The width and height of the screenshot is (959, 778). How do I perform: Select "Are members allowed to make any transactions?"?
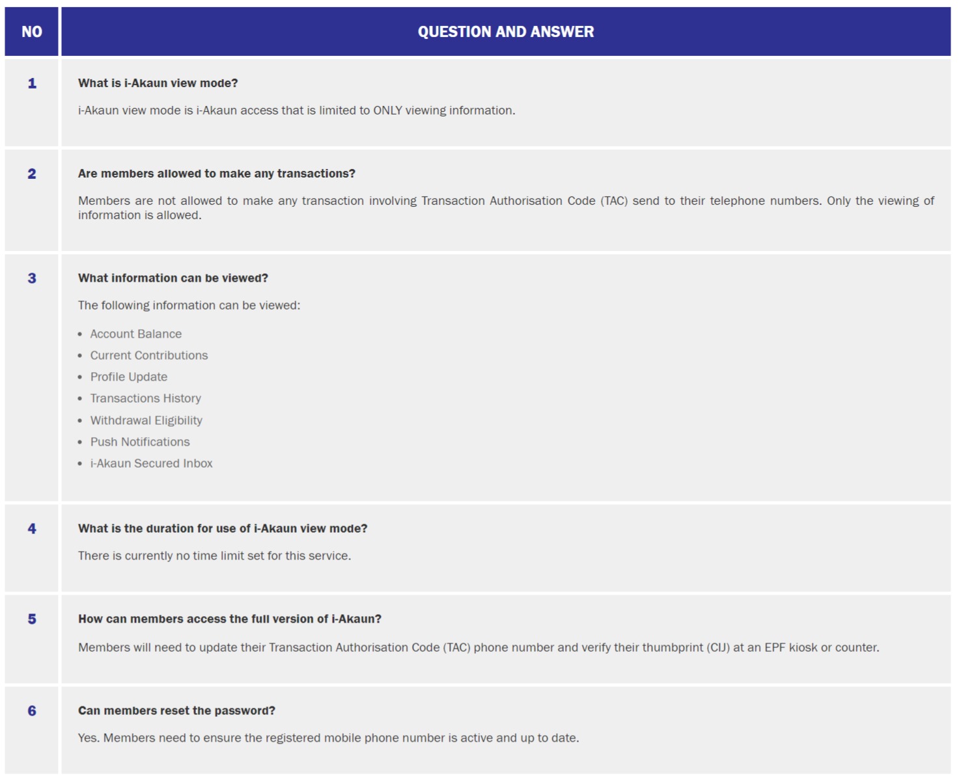(x=216, y=174)
